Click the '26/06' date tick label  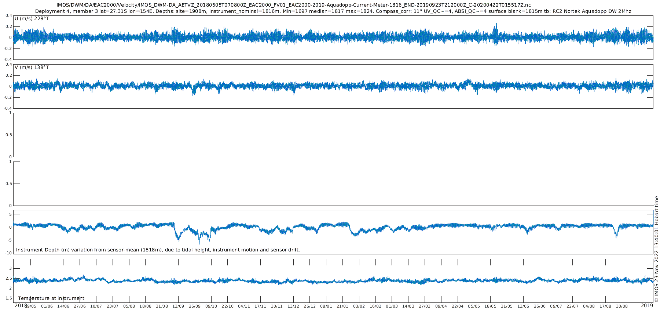pyautogui.click(x=540, y=306)
